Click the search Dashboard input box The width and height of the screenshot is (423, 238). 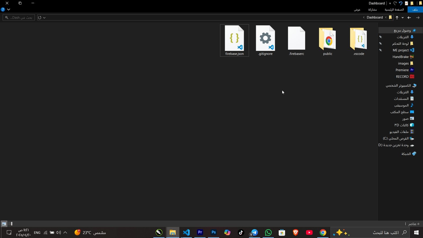pyautogui.click(x=19, y=17)
